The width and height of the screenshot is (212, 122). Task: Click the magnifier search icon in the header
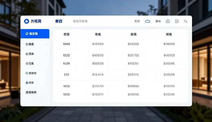pos(185,21)
